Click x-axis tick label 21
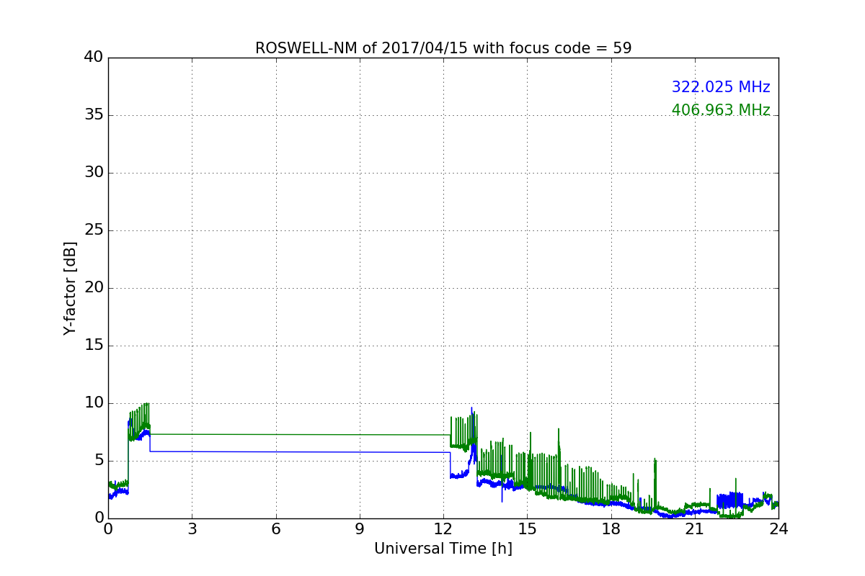This screenshot has width=865, height=576. point(695,528)
